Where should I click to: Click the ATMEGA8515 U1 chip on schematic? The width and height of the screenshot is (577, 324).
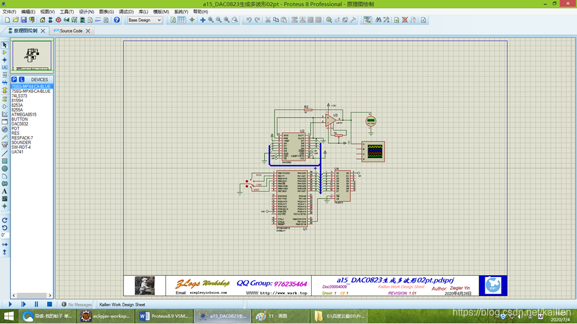pyautogui.click(x=292, y=198)
